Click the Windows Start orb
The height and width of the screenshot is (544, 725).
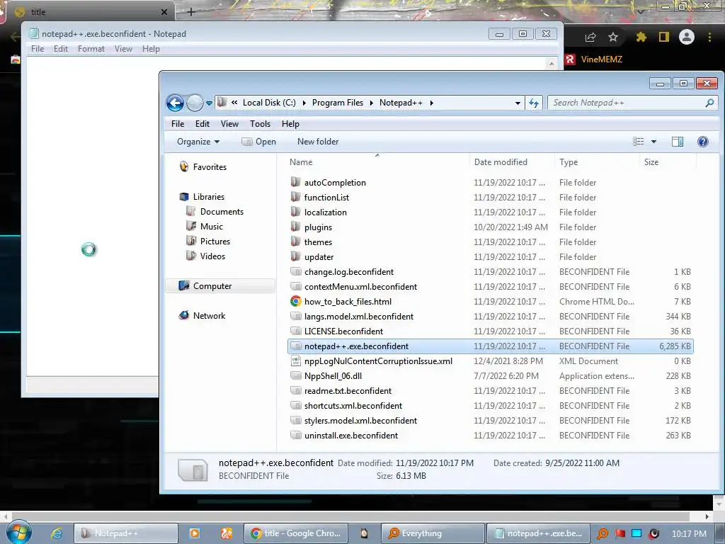(18, 533)
